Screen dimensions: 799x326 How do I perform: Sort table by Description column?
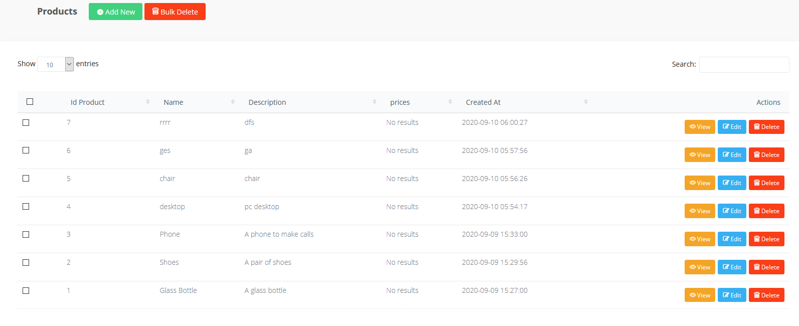[x=311, y=102]
